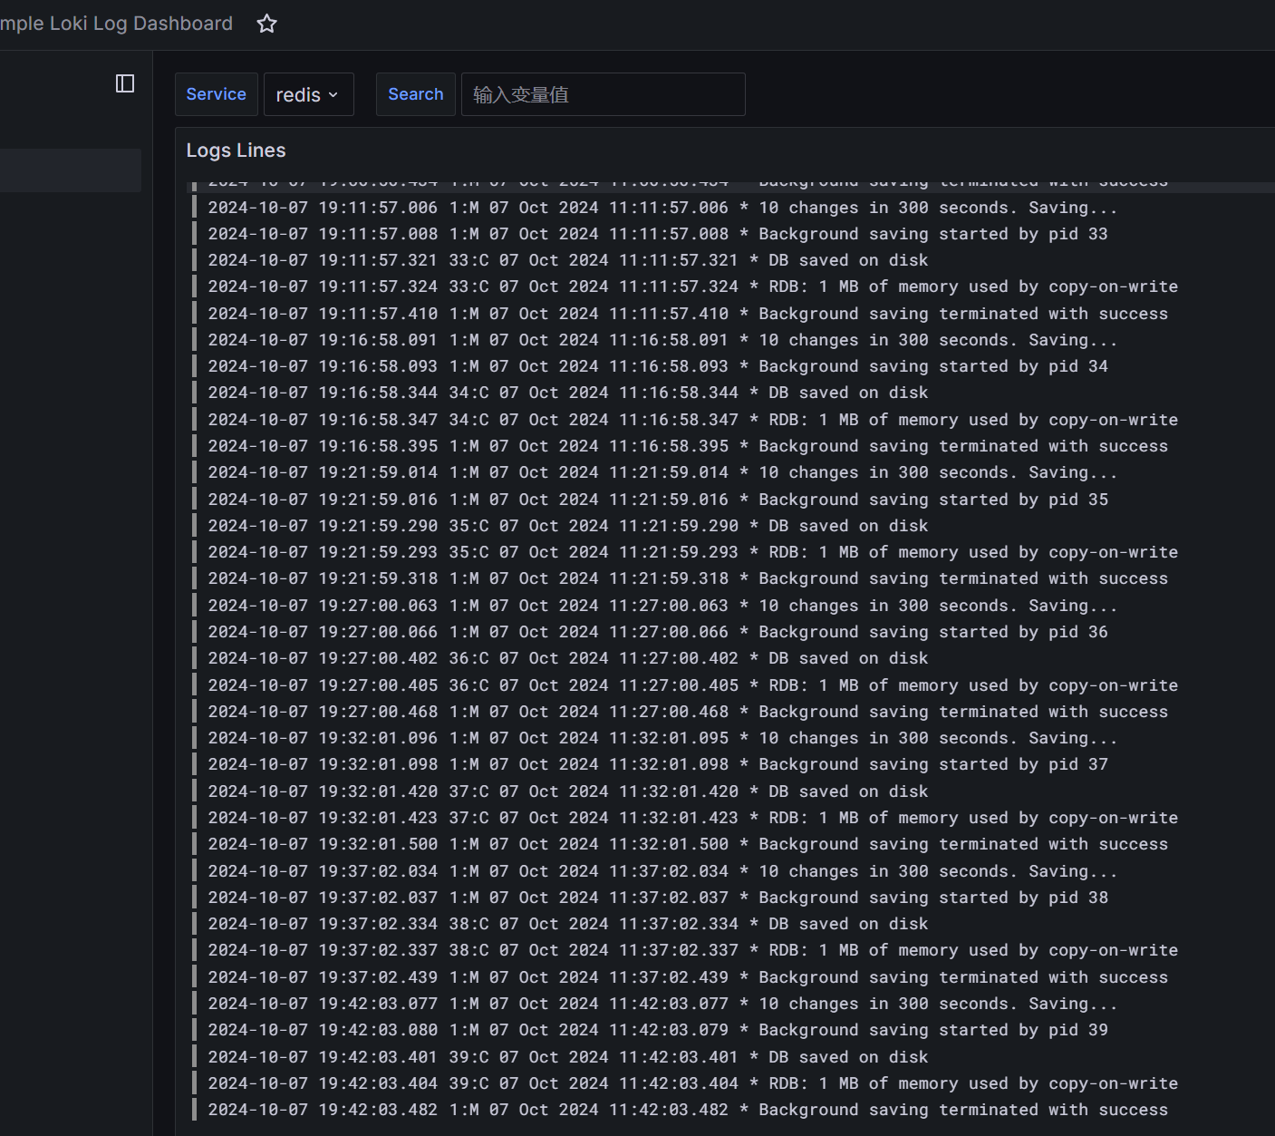Click the sidebar dock panel icon
Screen dimensions: 1275x1136
coord(125,83)
